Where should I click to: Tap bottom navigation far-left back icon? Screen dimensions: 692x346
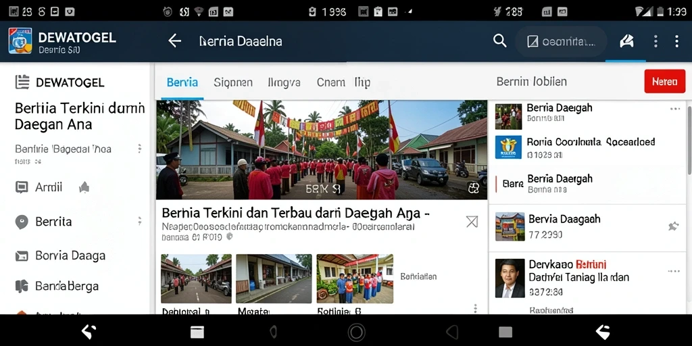tap(89, 332)
